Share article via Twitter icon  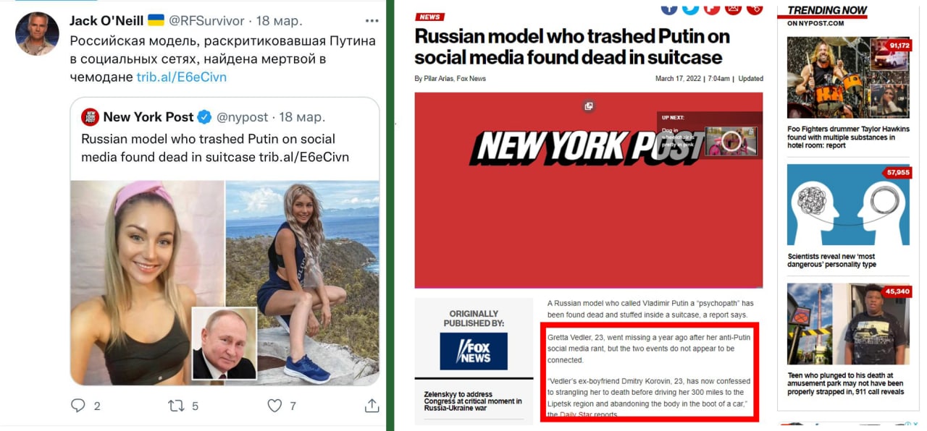coord(691,7)
